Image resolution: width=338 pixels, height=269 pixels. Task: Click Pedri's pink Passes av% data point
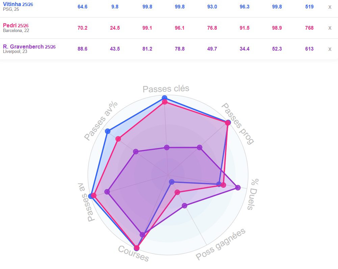[x=118, y=139]
